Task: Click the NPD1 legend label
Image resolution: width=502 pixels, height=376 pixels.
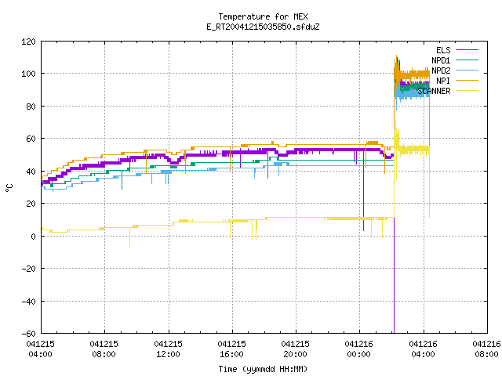Action: tap(441, 60)
